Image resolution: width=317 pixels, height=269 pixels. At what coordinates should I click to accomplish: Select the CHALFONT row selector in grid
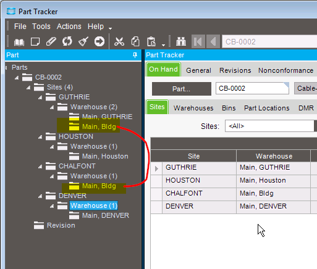click(x=156, y=194)
